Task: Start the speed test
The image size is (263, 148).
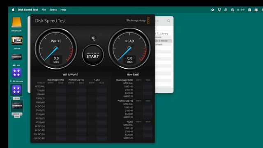Action: (93, 55)
